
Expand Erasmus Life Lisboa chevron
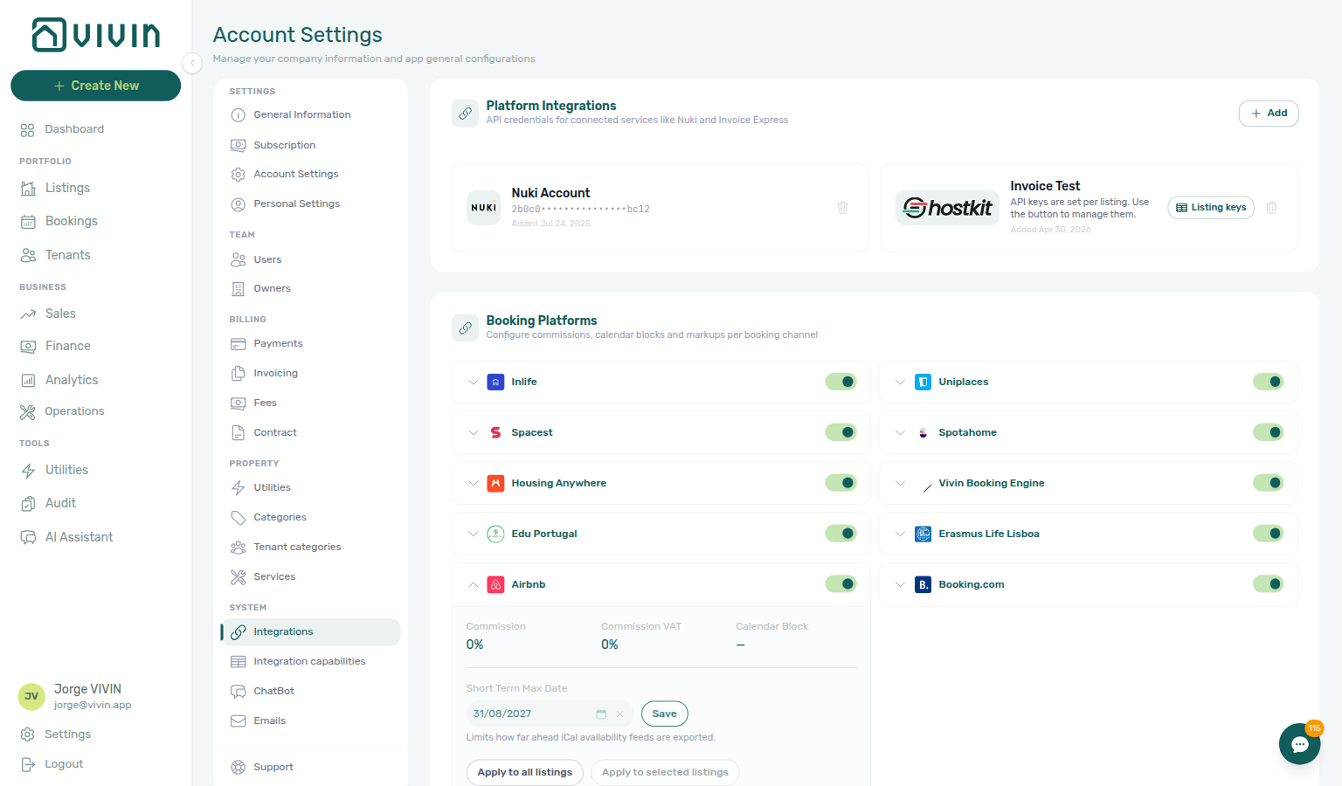(x=901, y=534)
